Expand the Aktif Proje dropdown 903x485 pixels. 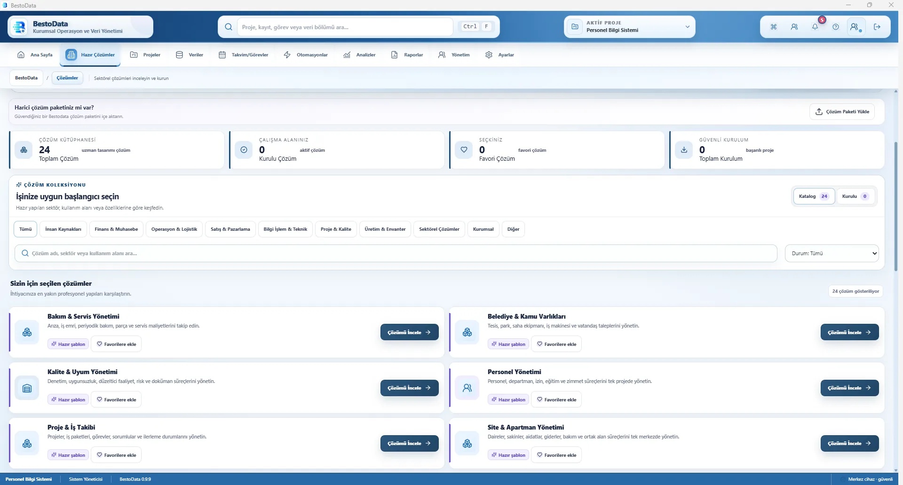[629, 27]
